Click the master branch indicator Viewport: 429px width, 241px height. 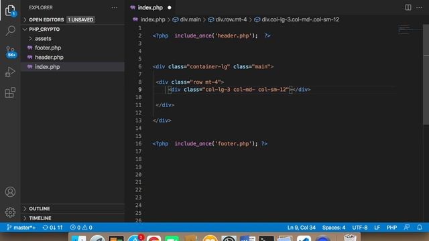coord(21,228)
